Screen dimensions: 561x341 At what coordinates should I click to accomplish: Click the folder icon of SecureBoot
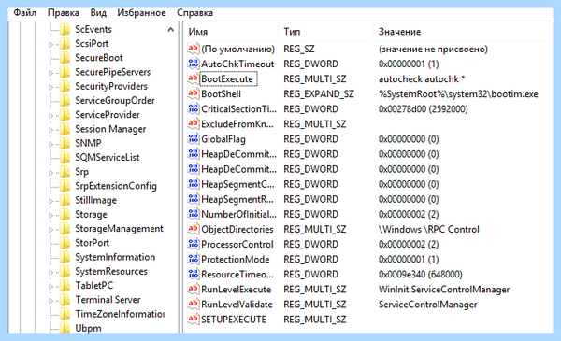tap(65, 58)
